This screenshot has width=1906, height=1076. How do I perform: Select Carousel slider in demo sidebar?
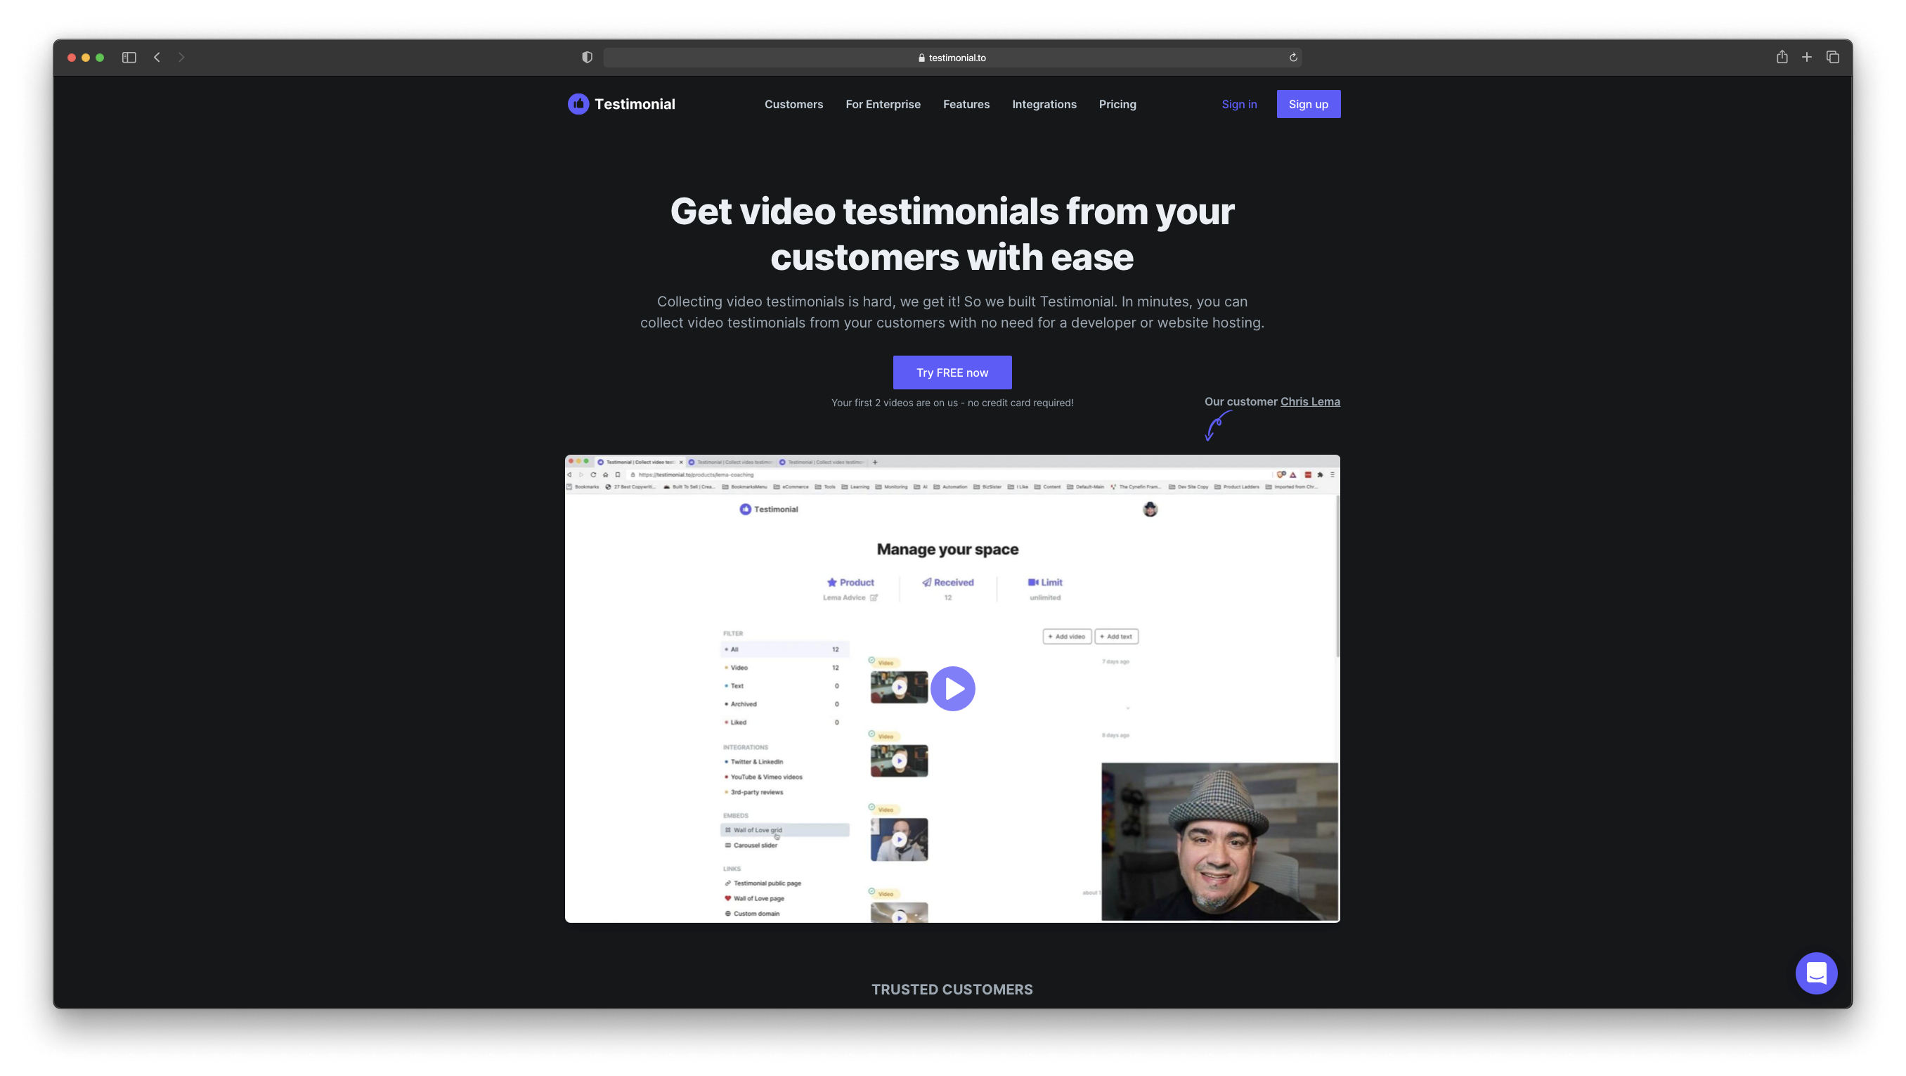755,845
